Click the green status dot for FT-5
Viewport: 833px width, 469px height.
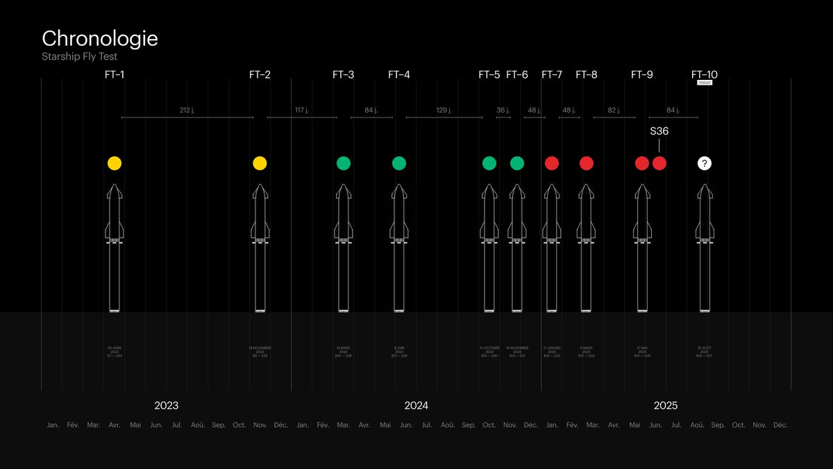[x=489, y=163]
